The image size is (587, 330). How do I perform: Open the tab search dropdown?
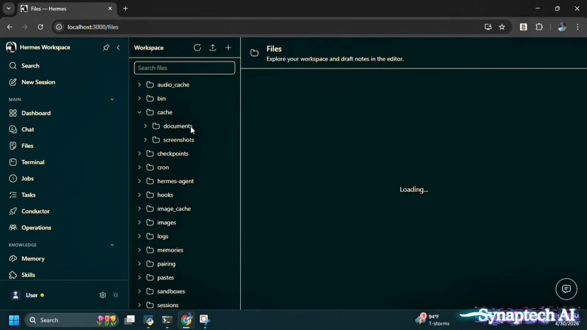point(9,9)
